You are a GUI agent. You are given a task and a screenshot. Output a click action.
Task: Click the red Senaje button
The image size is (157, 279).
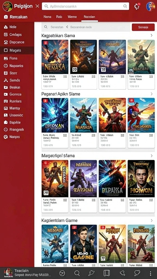tap(143, 28)
